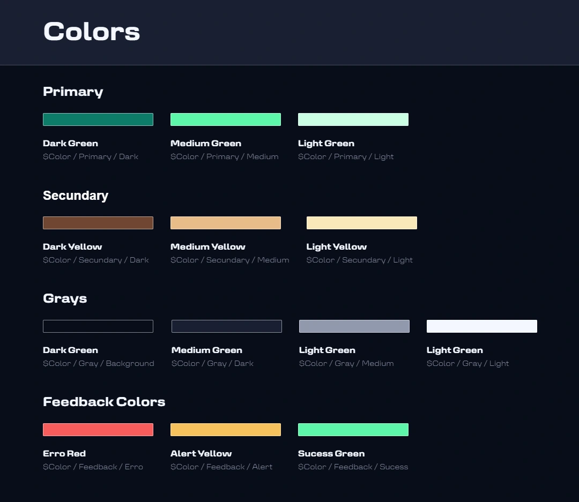
Task: Click the "$Color / Feedback / Alert" token text
Action: (x=221, y=467)
